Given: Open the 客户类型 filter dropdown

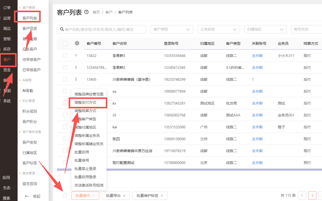Looking at the screenshot, I should point(172,29).
